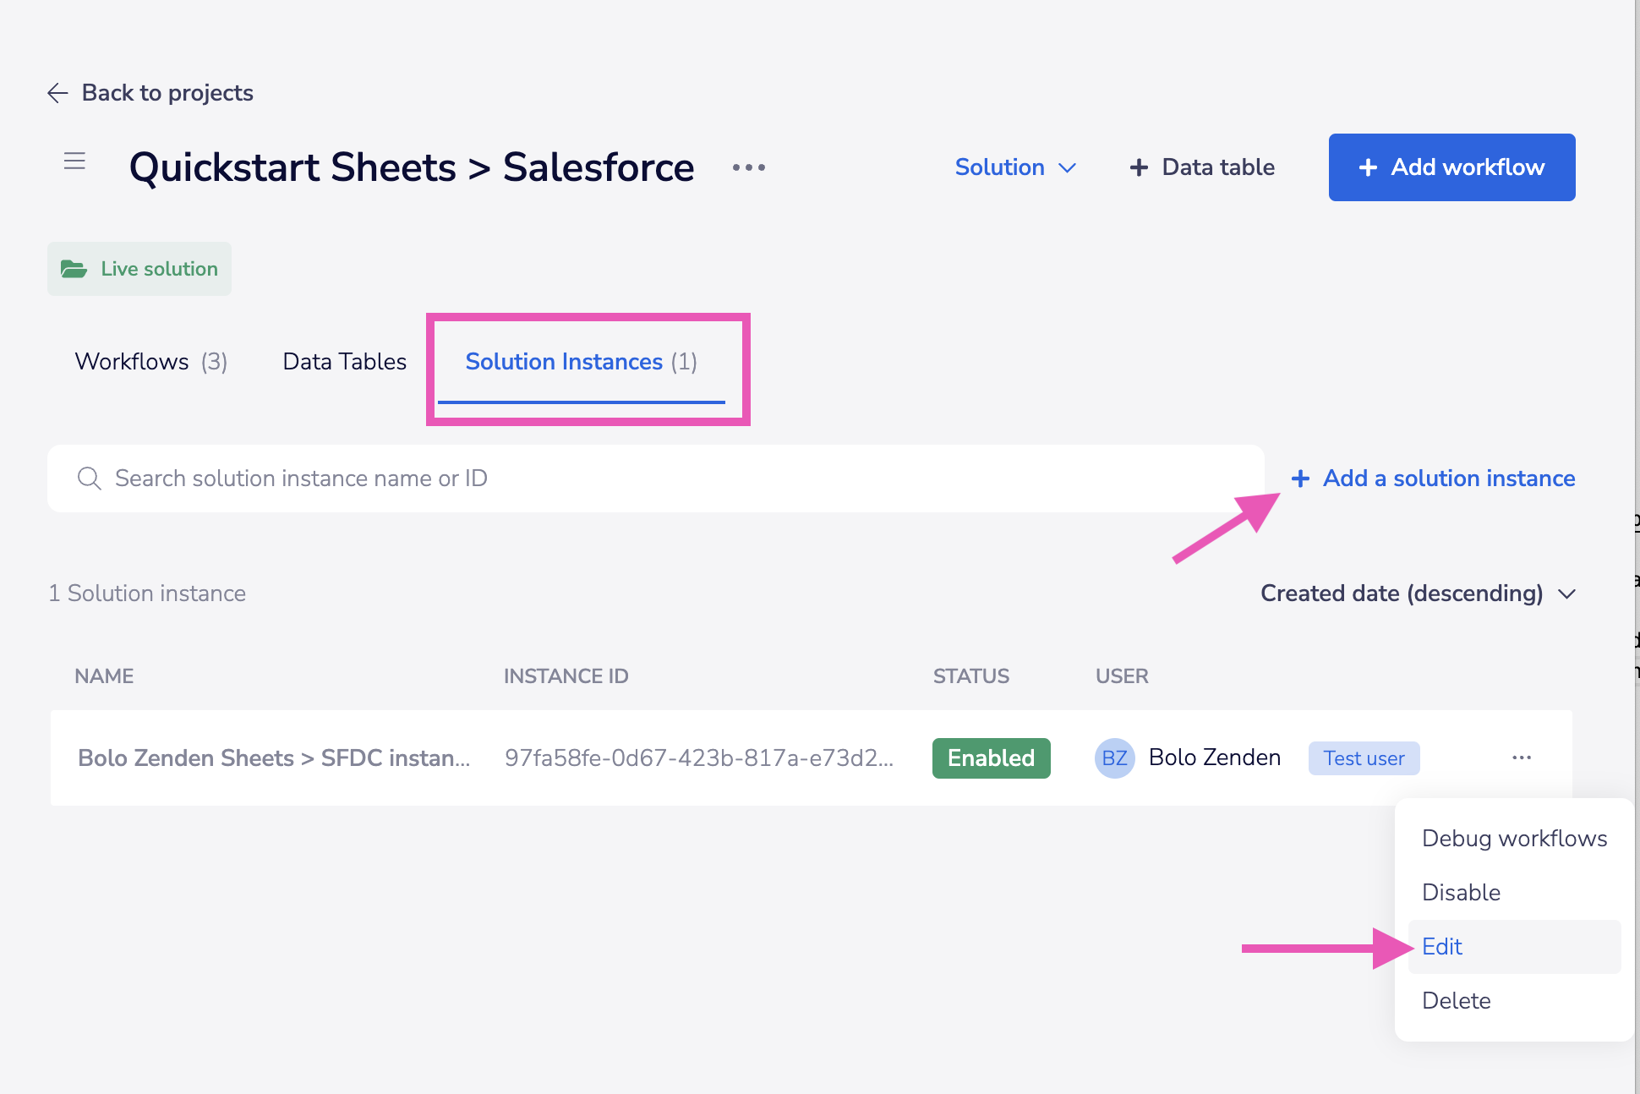This screenshot has height=1094, width=1640.
Task: Click the BZ user avatar
Action: point(1114,758)
